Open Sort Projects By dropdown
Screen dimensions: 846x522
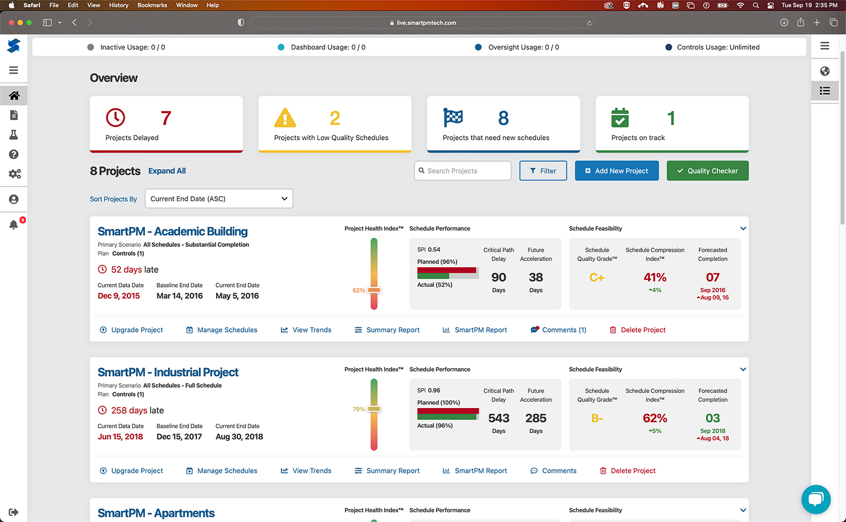219,198
